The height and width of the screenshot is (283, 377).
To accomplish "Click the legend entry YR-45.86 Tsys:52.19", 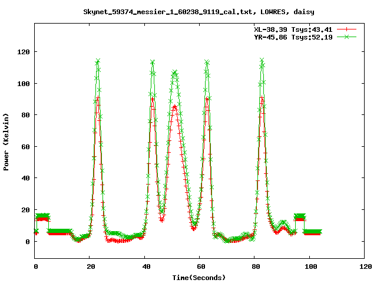I will pyautogui.click(x=293, y=37).
